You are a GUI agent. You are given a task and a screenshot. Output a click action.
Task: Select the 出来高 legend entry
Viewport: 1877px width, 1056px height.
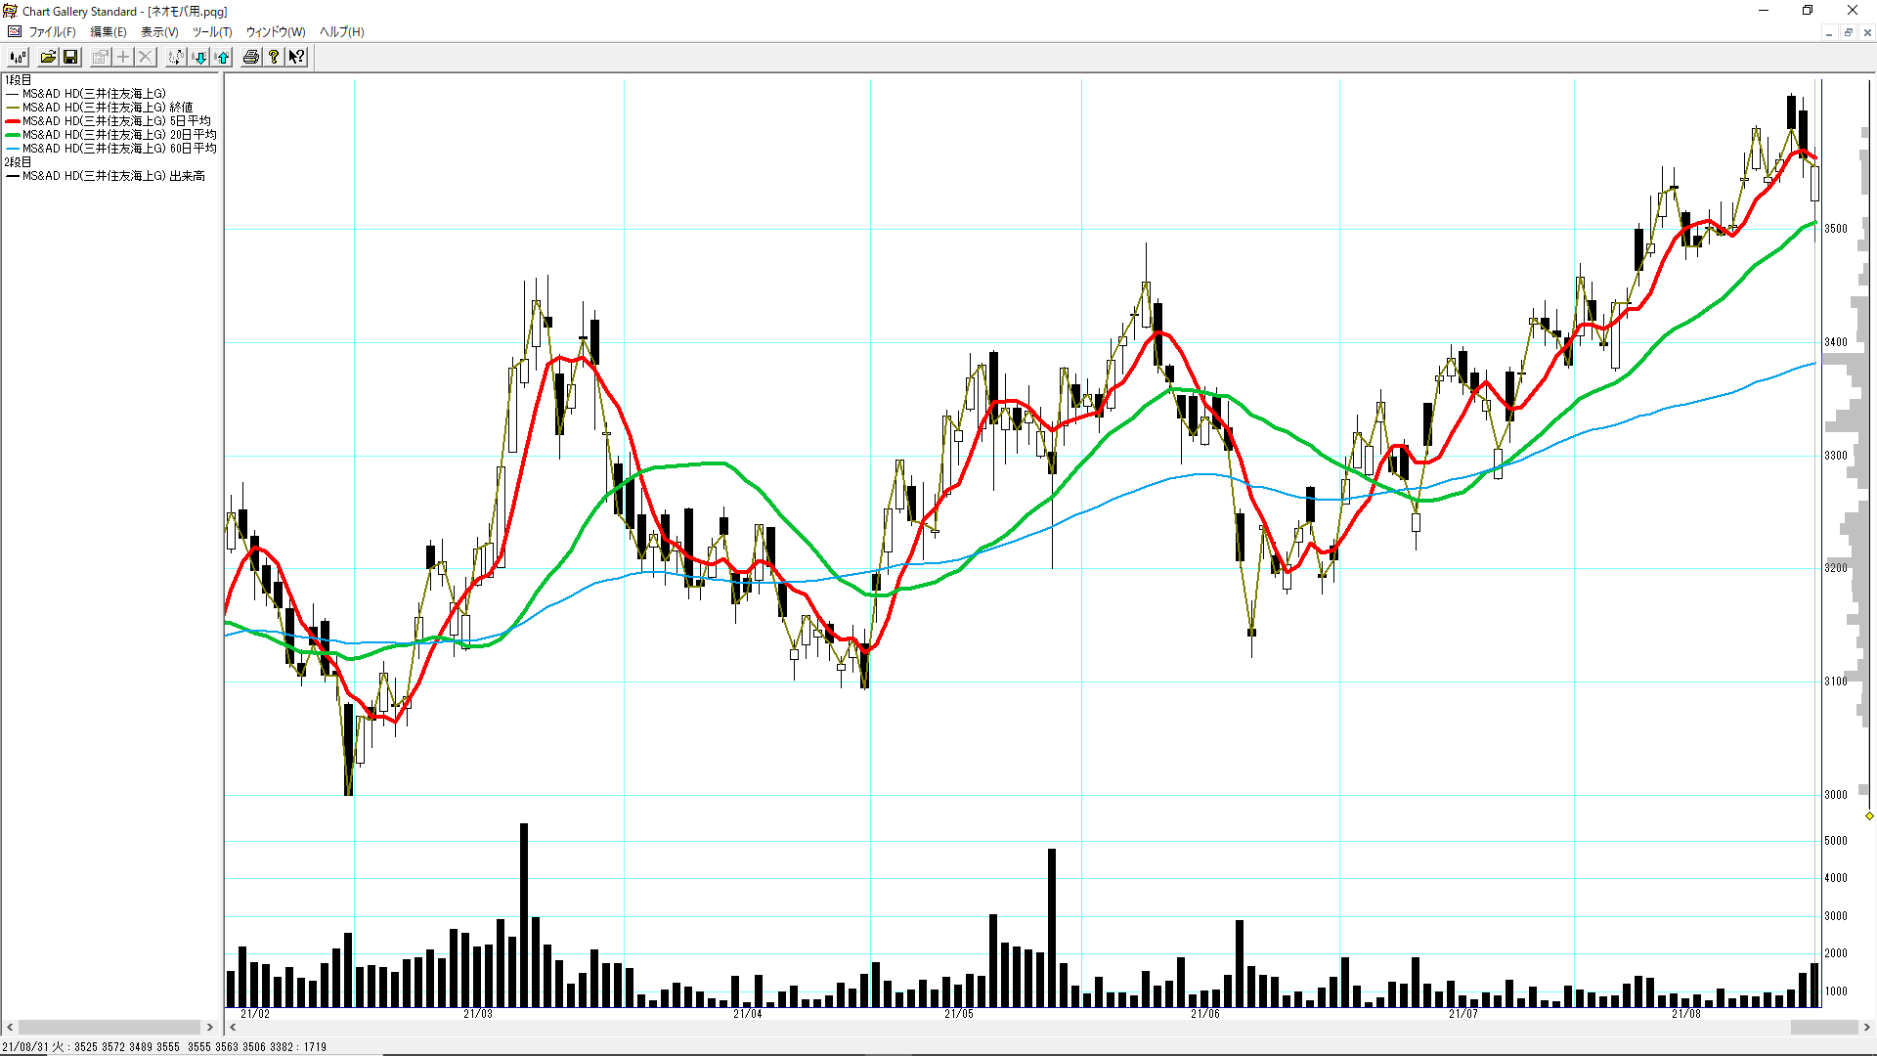coord(113,176)
